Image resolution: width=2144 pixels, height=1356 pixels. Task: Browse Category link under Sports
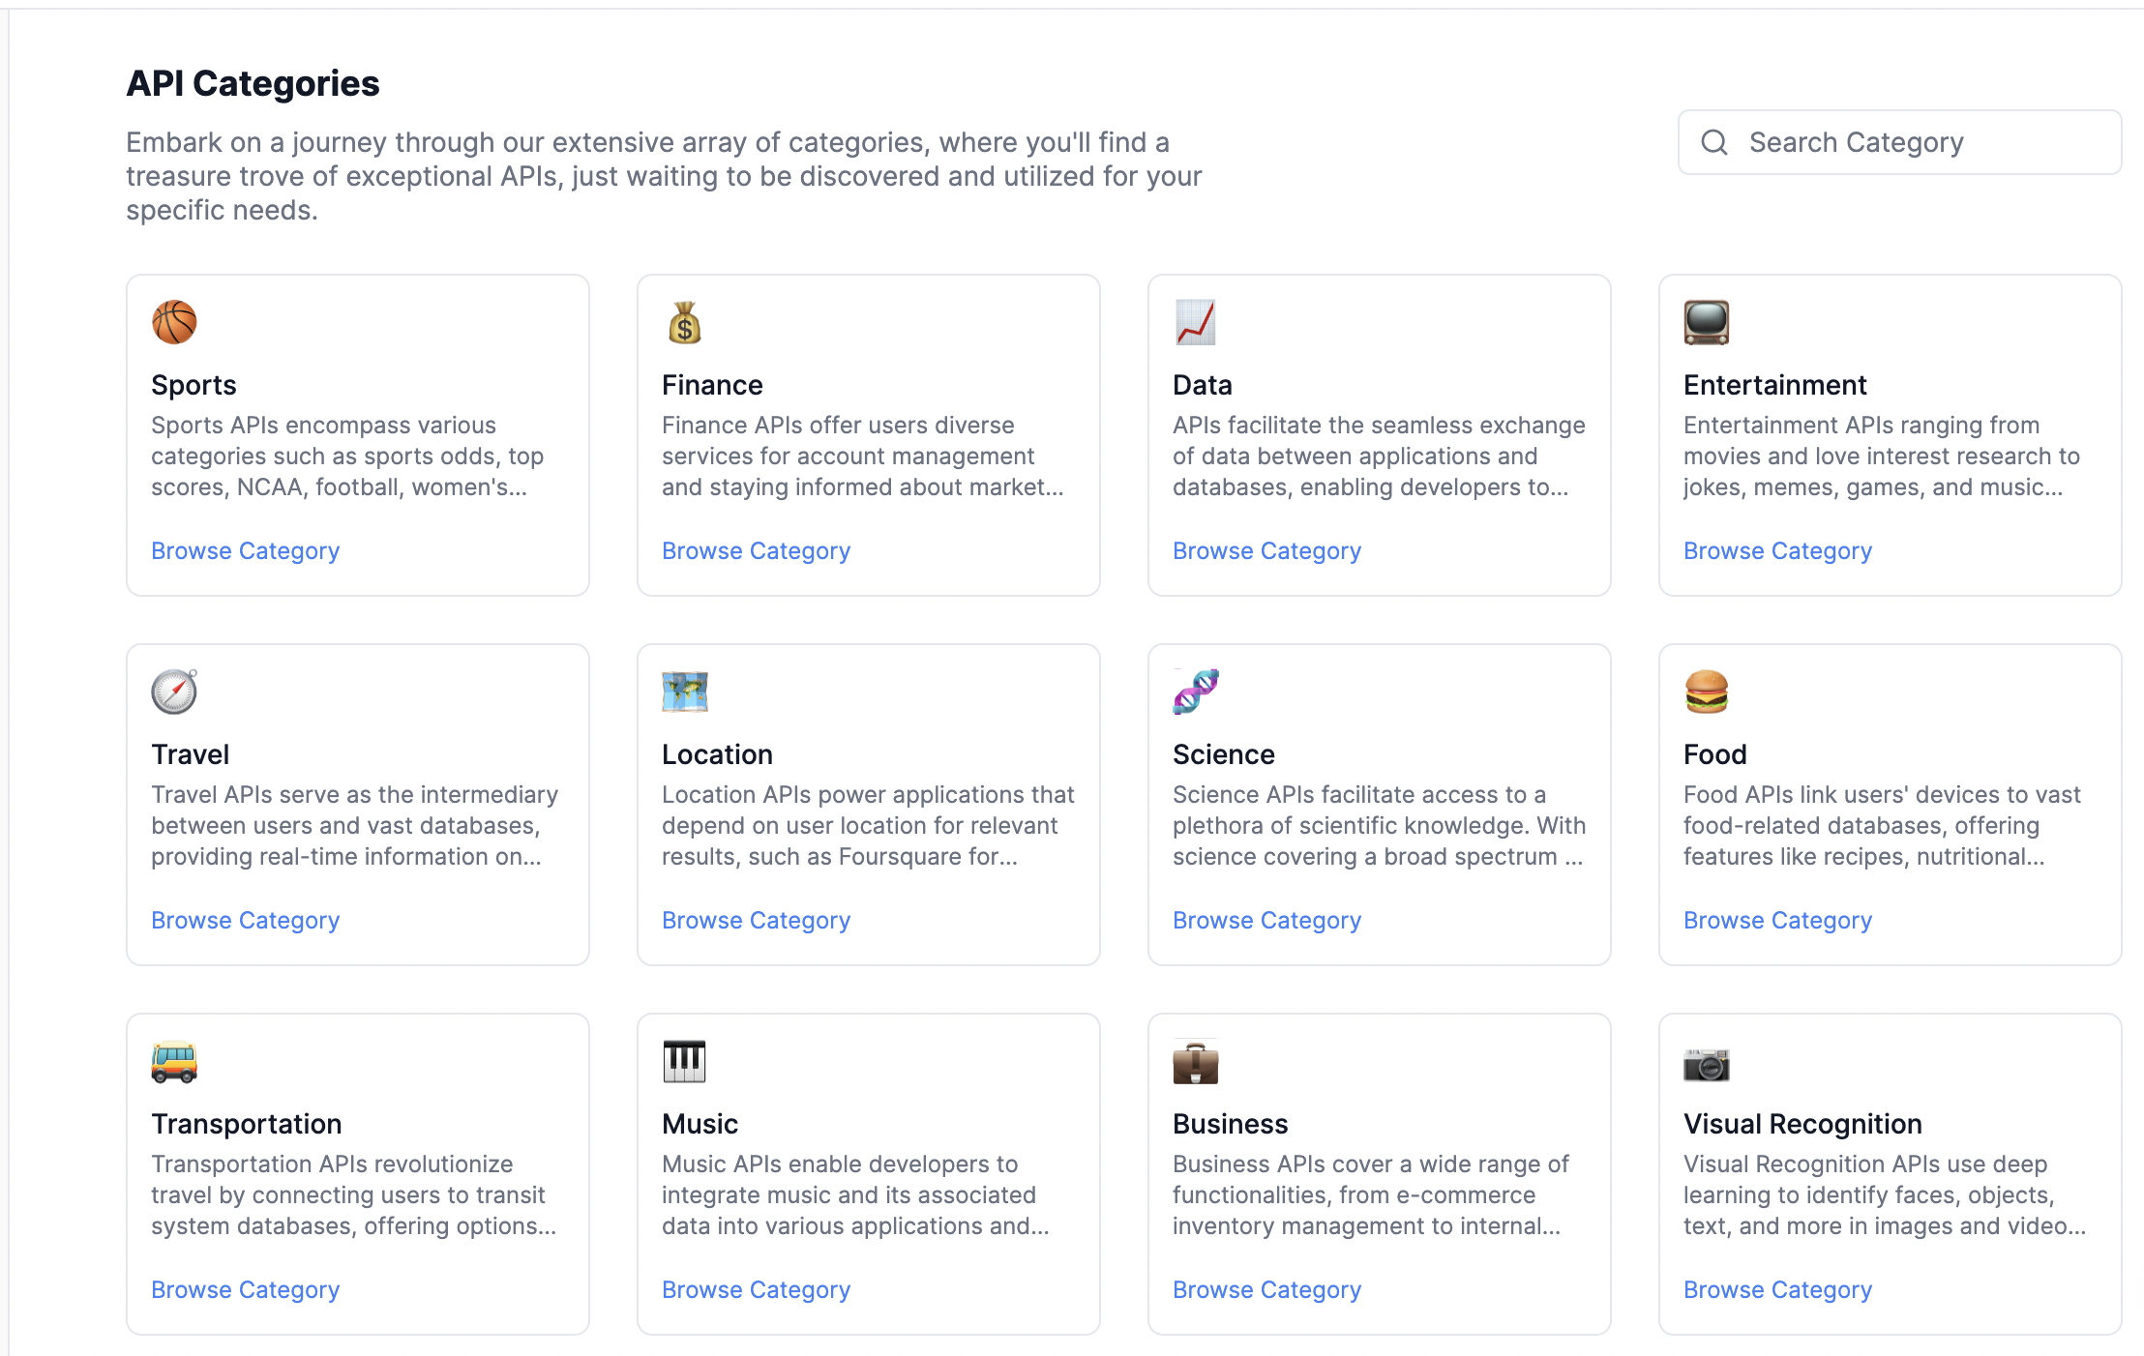[x=245, y=550]
